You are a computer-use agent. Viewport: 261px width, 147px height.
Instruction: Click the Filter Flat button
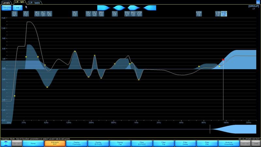click(163, 143)
